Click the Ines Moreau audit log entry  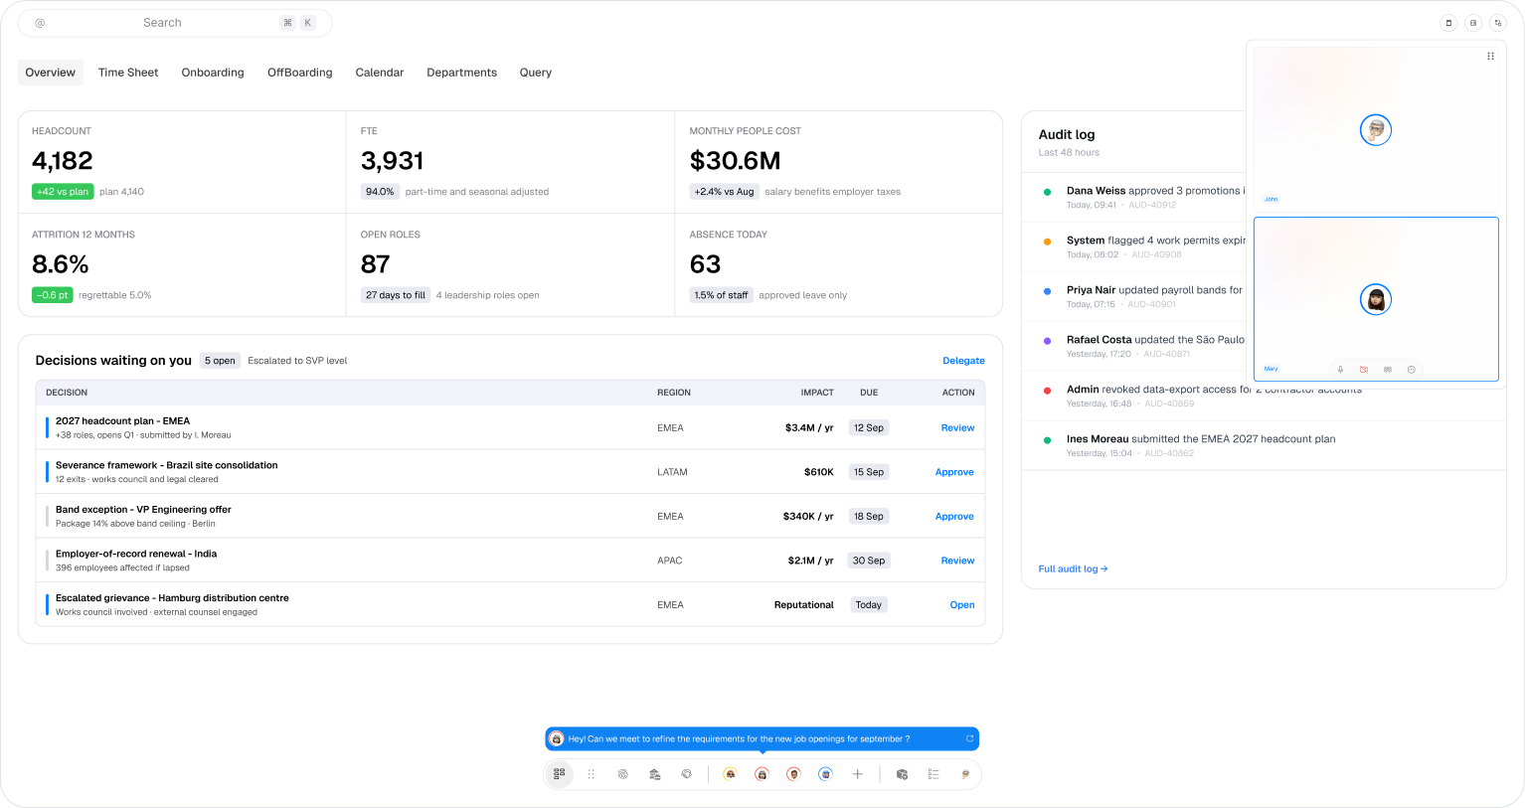tap(1264, 445)
